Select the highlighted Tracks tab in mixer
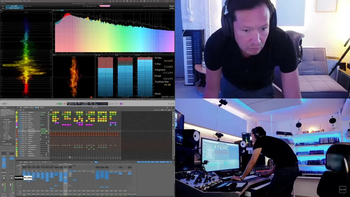 96,162
